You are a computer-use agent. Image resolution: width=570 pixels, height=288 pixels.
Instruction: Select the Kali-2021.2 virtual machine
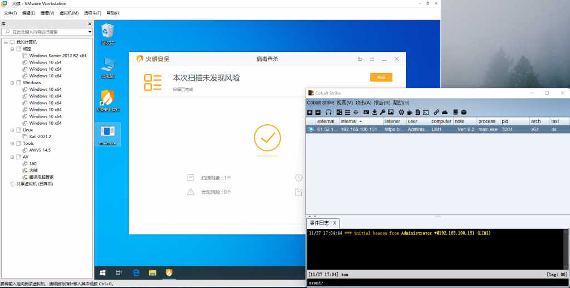click(40, 136)
